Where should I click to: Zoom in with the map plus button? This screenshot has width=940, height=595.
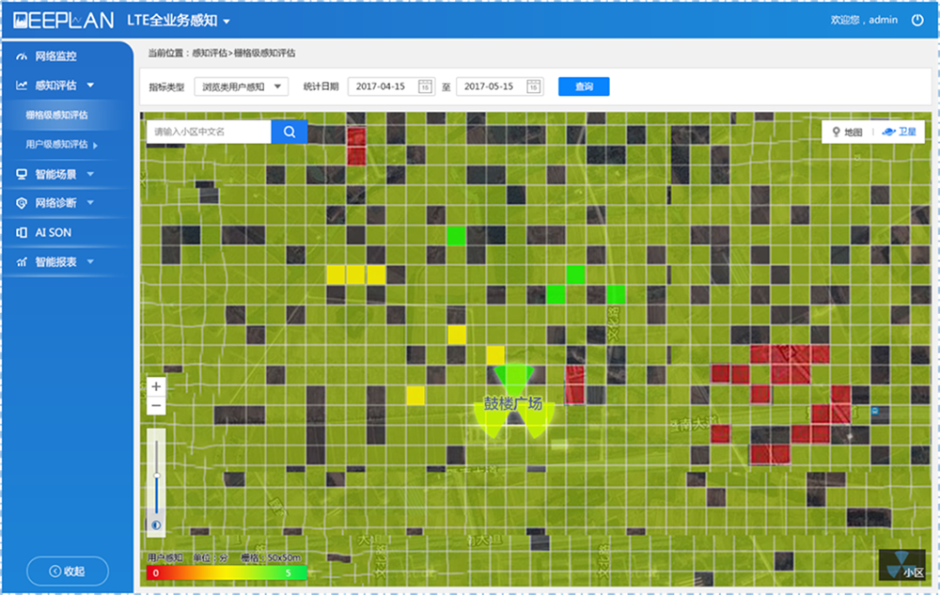click(156, 386)
